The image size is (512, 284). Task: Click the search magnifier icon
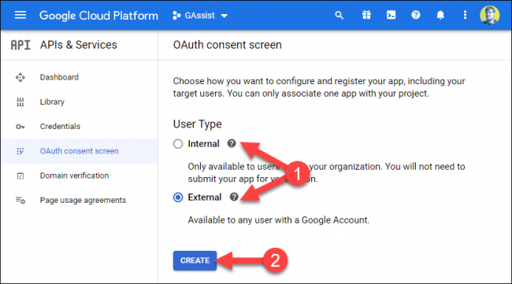(339, 15)
